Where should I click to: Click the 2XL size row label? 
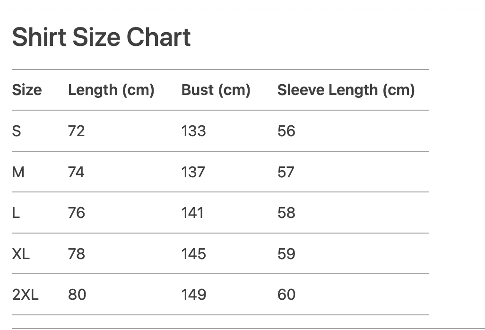[25, 295]
